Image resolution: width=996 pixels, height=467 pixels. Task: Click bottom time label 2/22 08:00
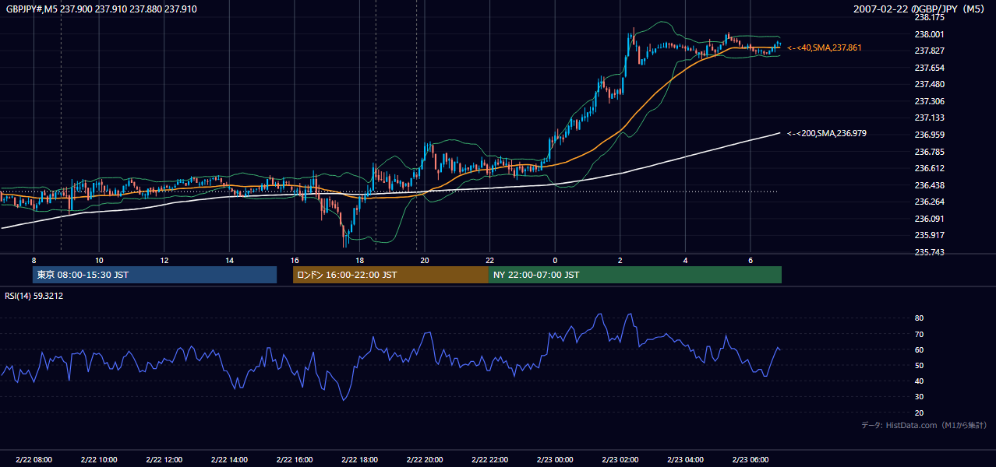(x=34, y=460)
